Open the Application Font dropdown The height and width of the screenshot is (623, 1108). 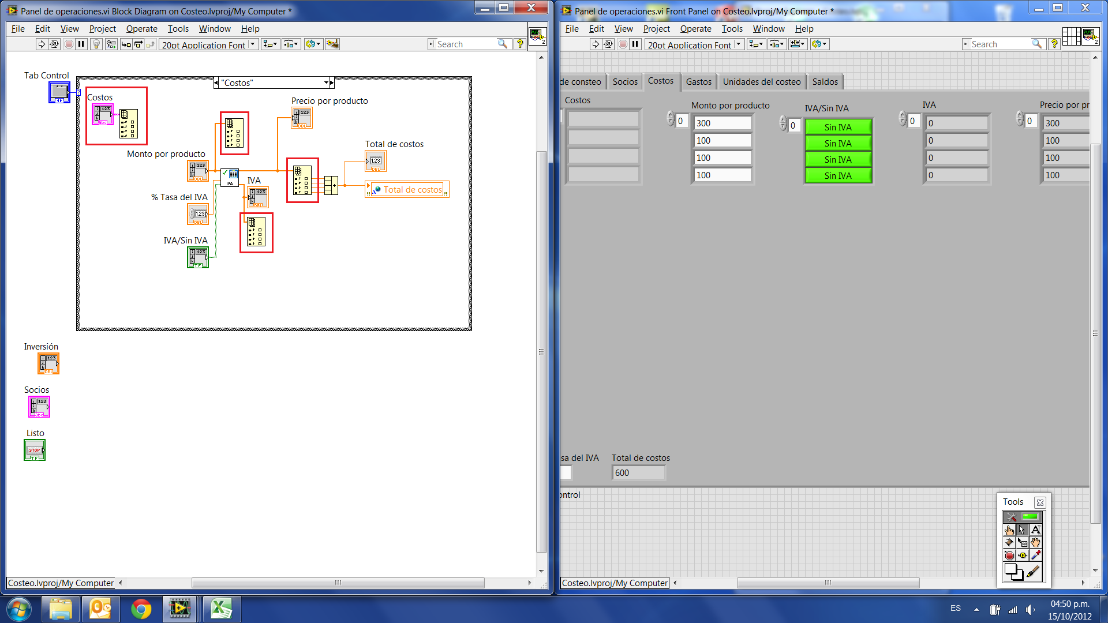(252, 44)
